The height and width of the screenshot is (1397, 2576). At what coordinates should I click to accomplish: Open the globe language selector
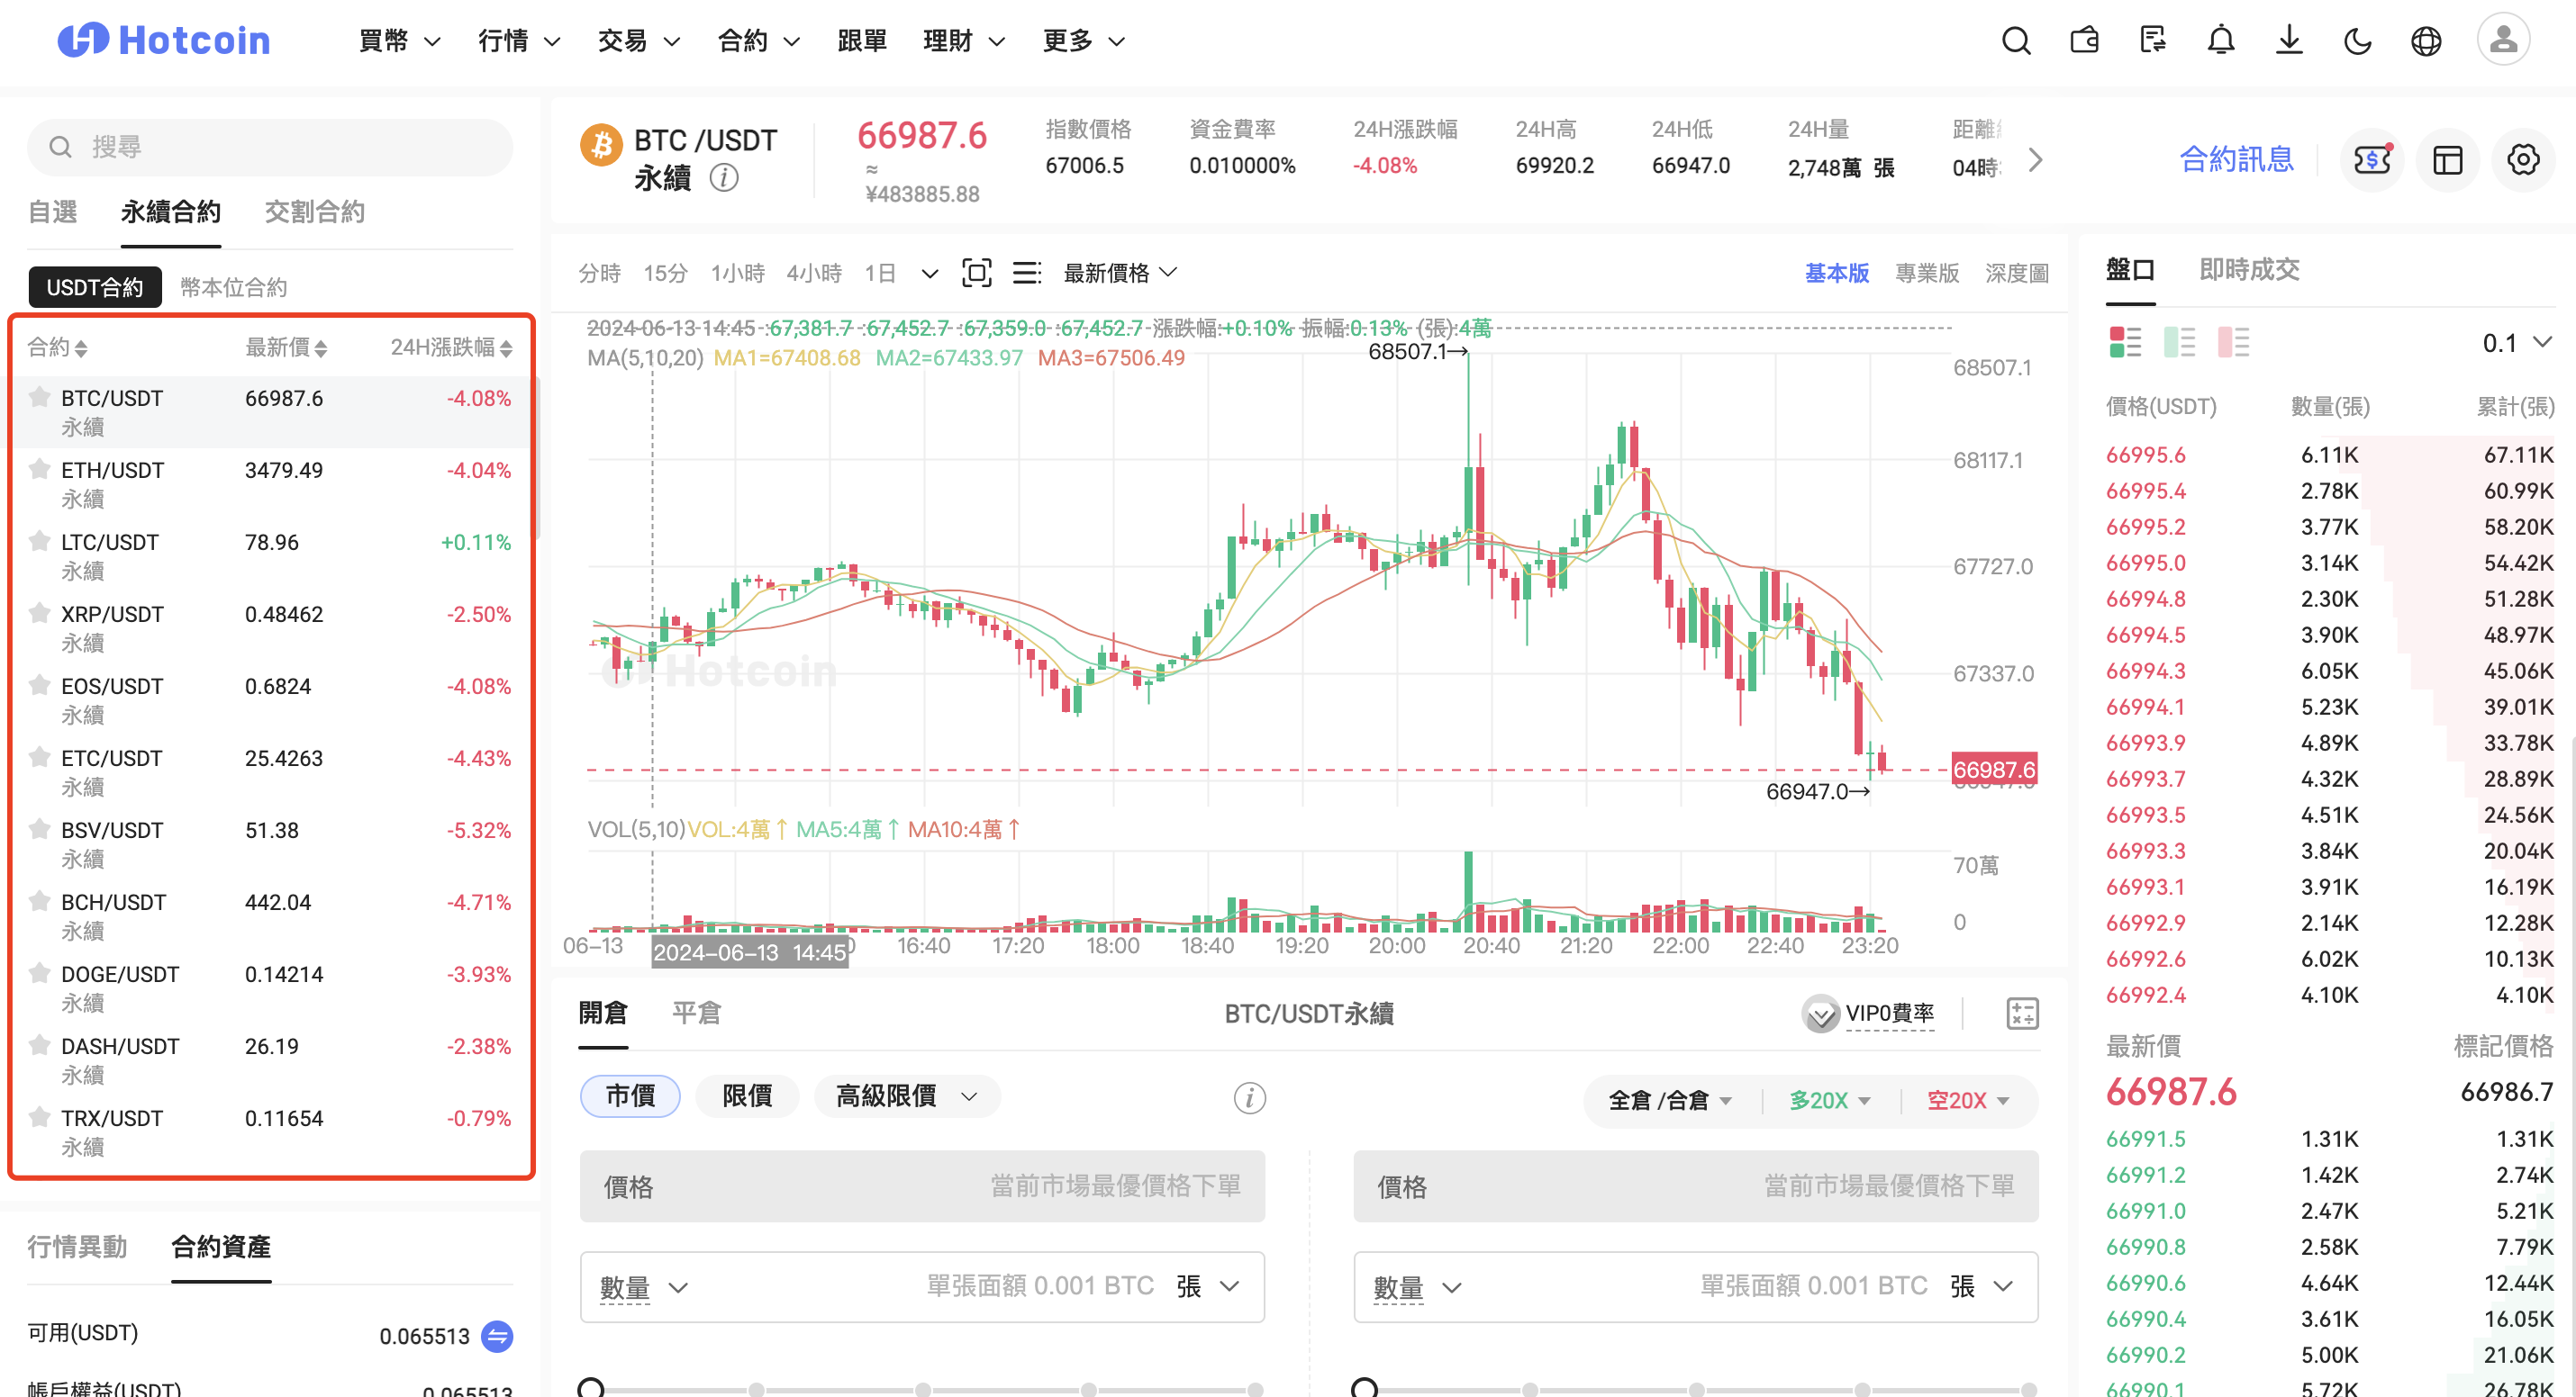coord(2425,41)
